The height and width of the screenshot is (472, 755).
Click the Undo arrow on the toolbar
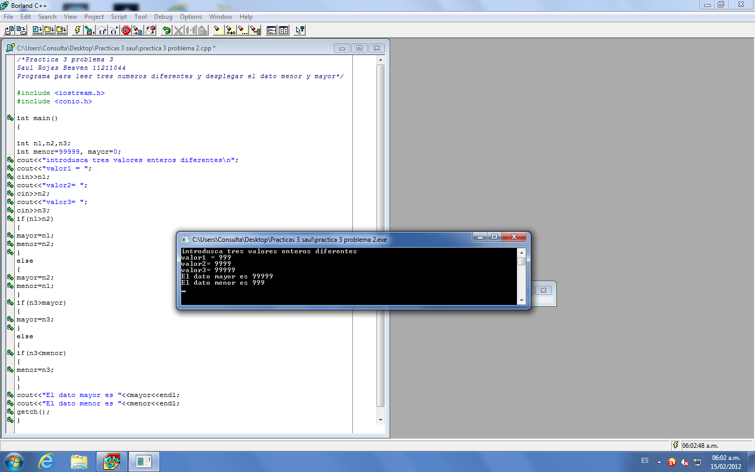click(x=166, y=30)
